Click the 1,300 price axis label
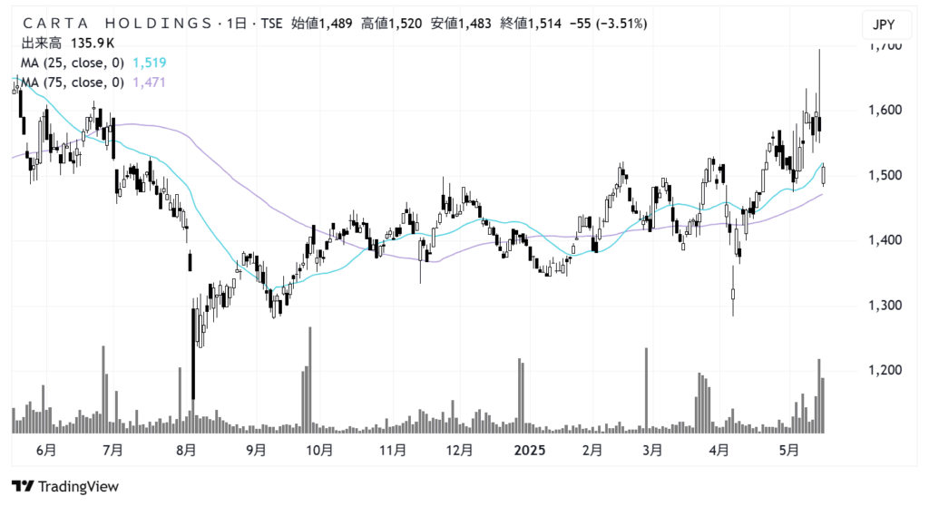The image size is (929, 506). [x=885, y=305]
